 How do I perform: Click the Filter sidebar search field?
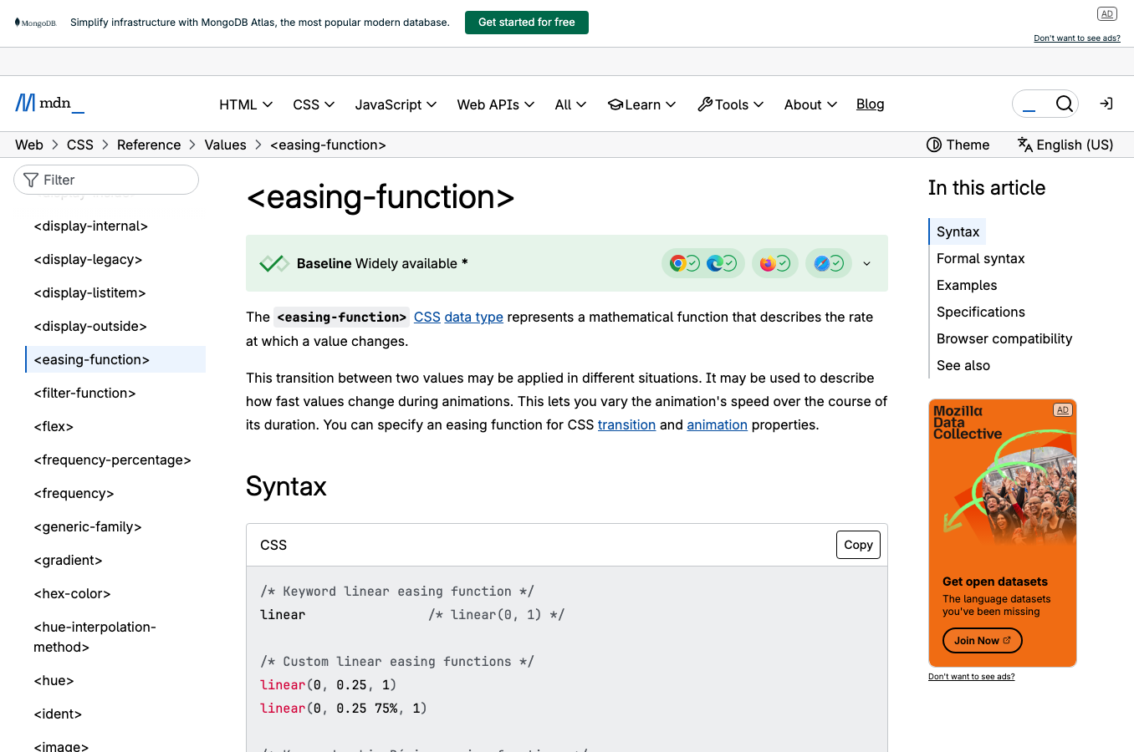[106, 179]
